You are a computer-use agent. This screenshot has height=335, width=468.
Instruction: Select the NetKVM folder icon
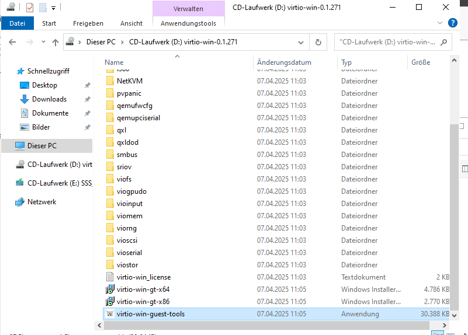[x=110, y=81]
